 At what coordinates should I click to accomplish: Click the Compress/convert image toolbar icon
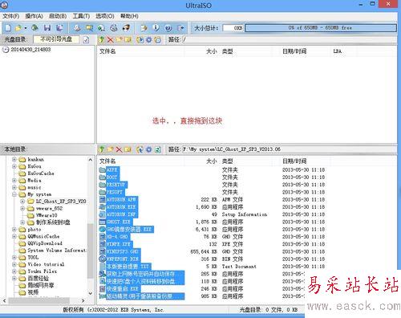89,28
